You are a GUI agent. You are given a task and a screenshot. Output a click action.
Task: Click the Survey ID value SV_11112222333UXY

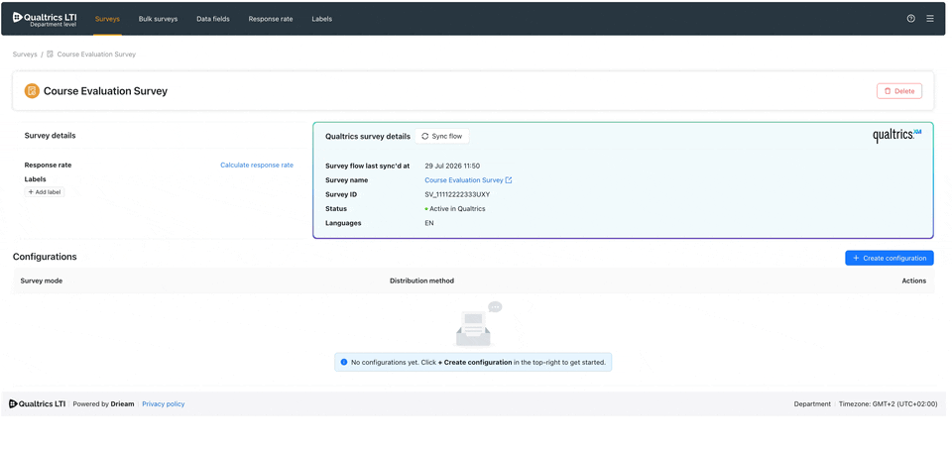(457, 194)
